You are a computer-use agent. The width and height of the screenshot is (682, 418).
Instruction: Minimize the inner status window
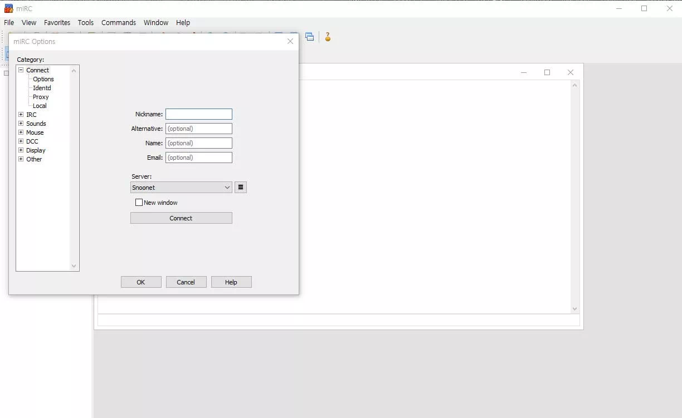click(524, 72)
